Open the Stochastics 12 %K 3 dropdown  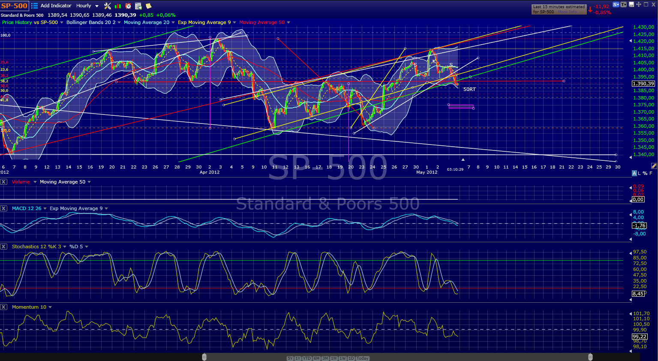65,247
